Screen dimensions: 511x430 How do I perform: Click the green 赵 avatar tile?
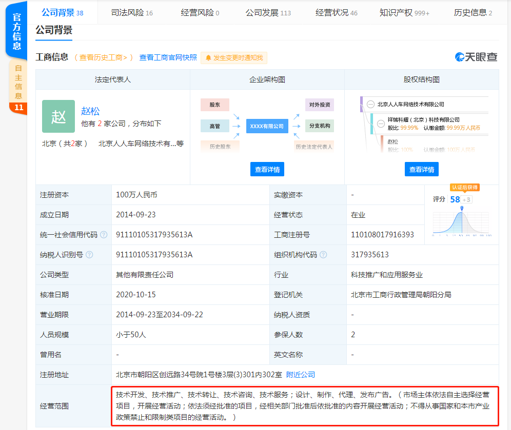pos(58,116)
